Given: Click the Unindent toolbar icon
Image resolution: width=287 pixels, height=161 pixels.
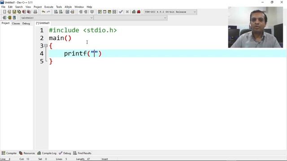Looking at the screenshot, I should point(86,12).
